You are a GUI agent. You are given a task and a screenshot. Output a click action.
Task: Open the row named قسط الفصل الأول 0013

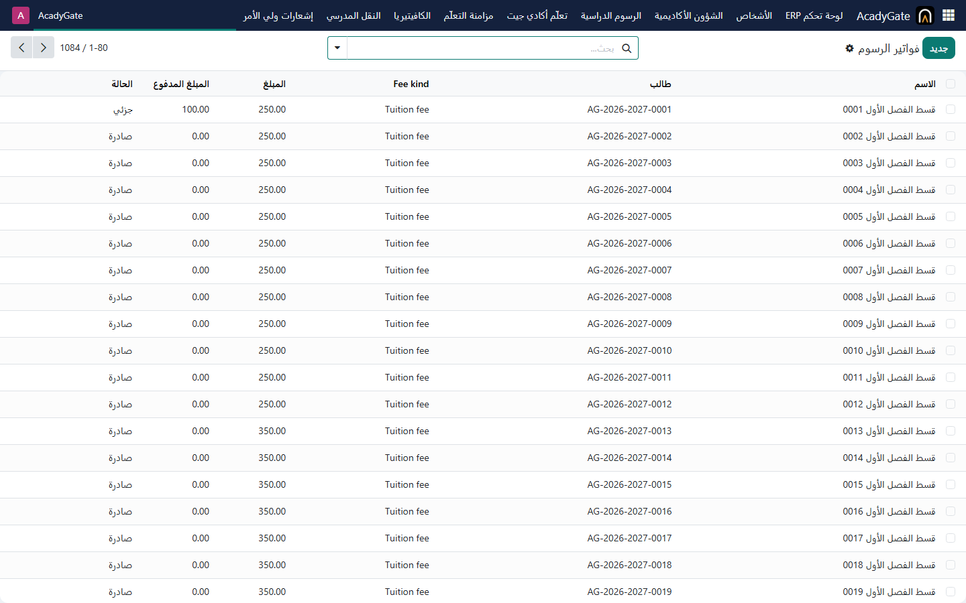click(x=889, y=431)
